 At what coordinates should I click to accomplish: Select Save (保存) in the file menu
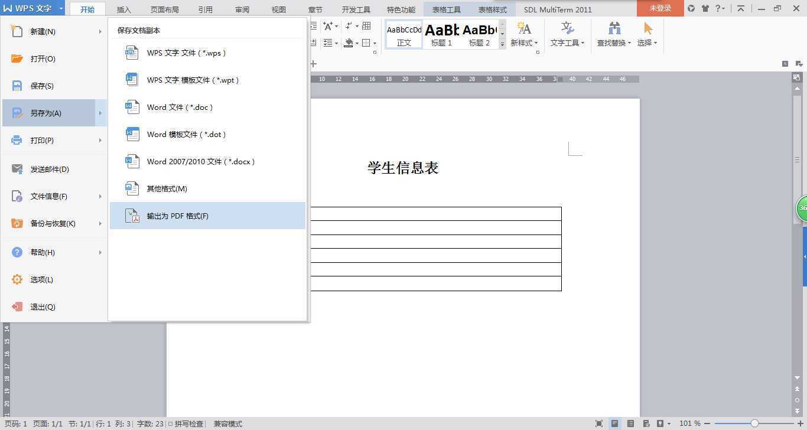54,86
